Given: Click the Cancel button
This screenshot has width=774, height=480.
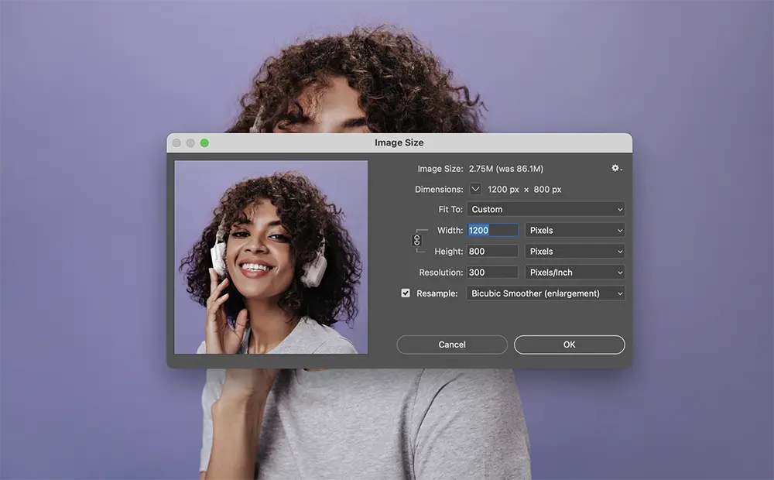Looking at the screenshot, I should [452, 345].
